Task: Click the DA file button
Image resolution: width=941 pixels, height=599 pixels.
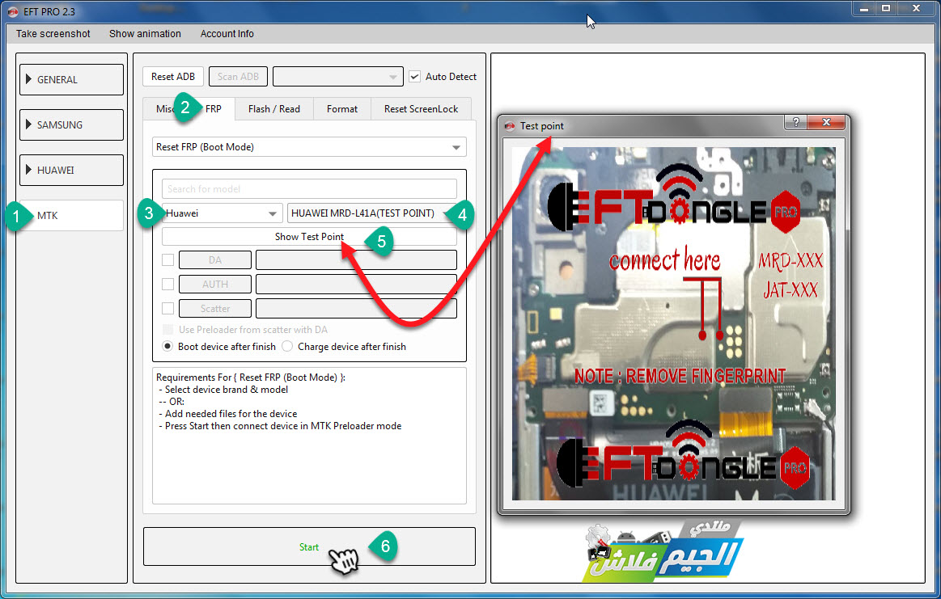Action: click(215, 259)
